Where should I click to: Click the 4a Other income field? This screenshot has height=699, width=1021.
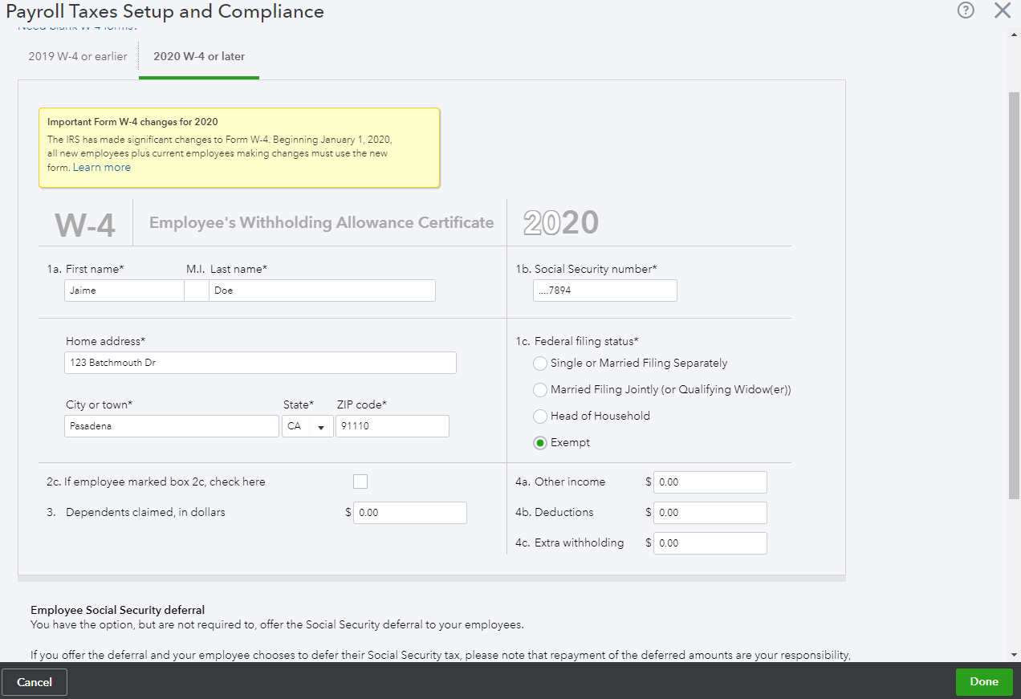coord(710,482)
